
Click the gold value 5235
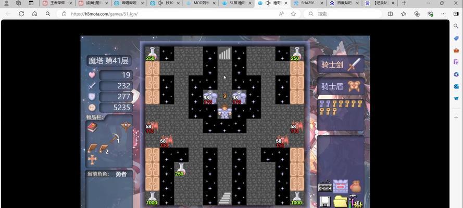point(122,108)
